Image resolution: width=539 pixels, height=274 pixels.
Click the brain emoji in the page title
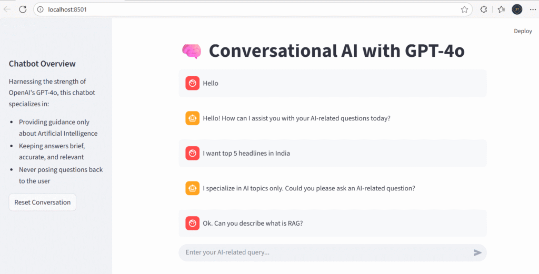coord(191,50)
